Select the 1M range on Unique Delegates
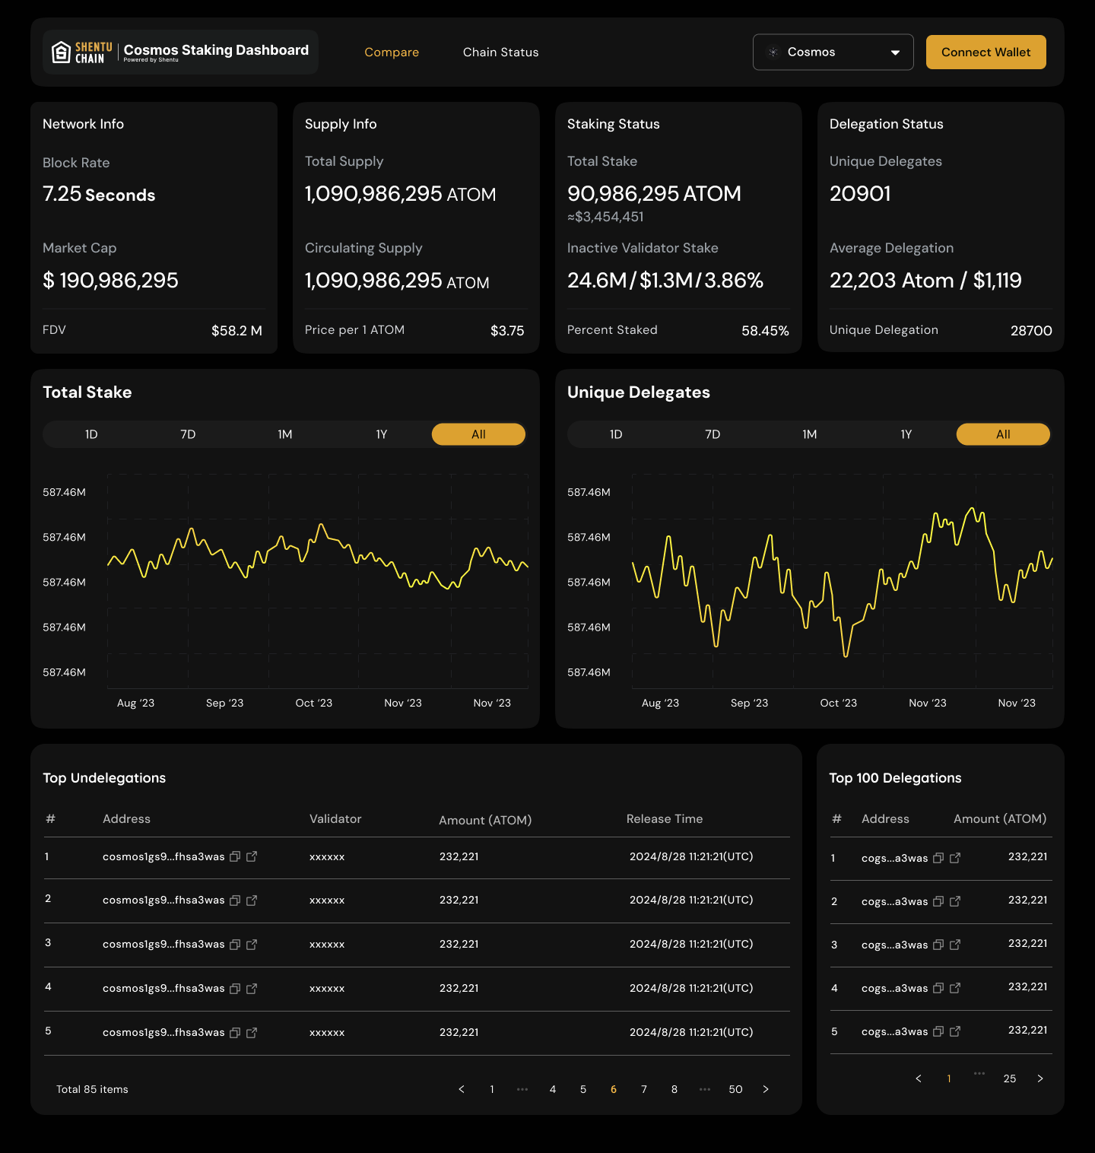This screenshot has height=1153, width=1095. click(809, 434)
